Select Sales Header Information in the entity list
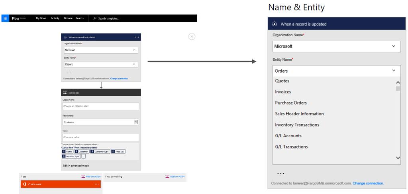Image resolution: width=408 pixels, height=194 pixels. [299, 114]
